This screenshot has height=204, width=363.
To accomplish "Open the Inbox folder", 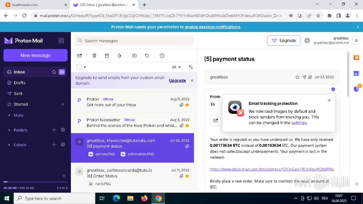I will tap(35, 72).
